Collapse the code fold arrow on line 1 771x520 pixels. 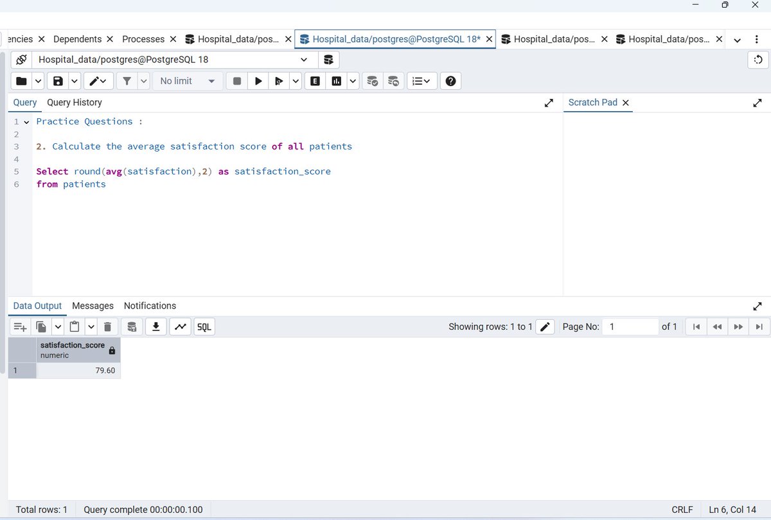[26, 122]
